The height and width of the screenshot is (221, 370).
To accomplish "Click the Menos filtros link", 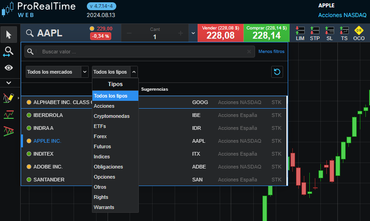I will pyautogui.click(x=271, y=51).
